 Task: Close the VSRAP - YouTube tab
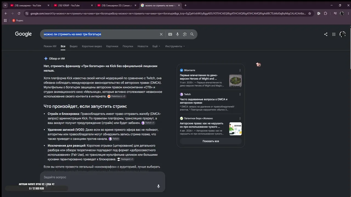[92, 5]
